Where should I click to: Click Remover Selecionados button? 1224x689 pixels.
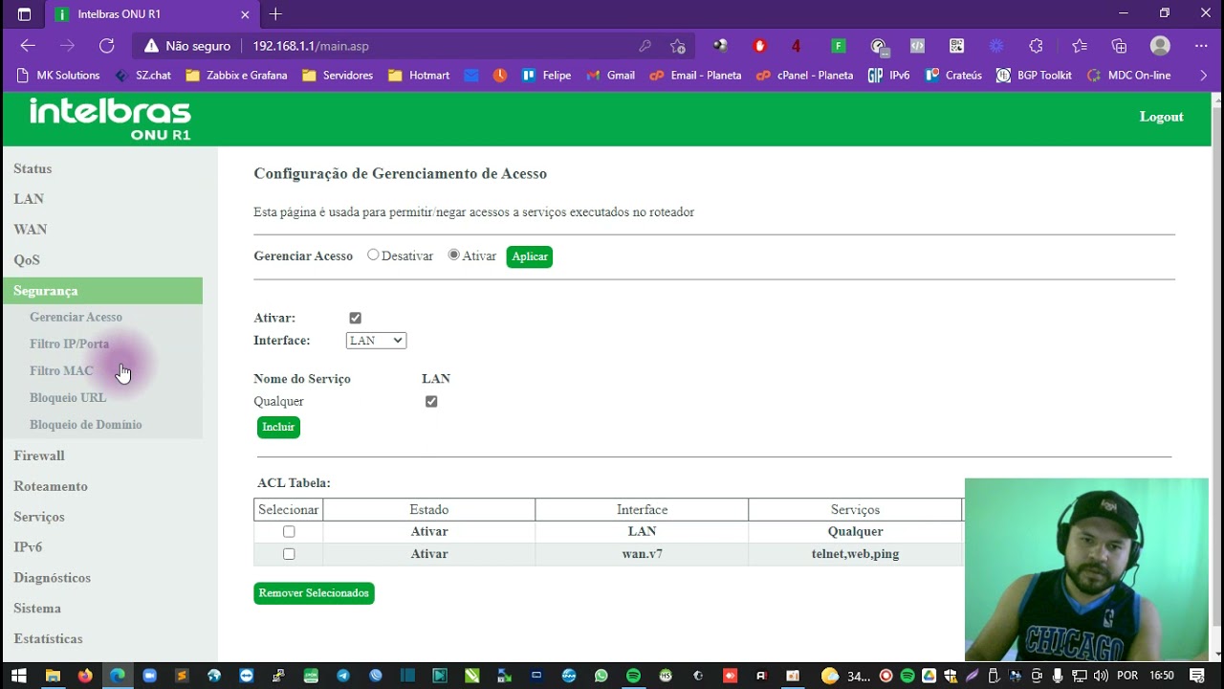314,593
